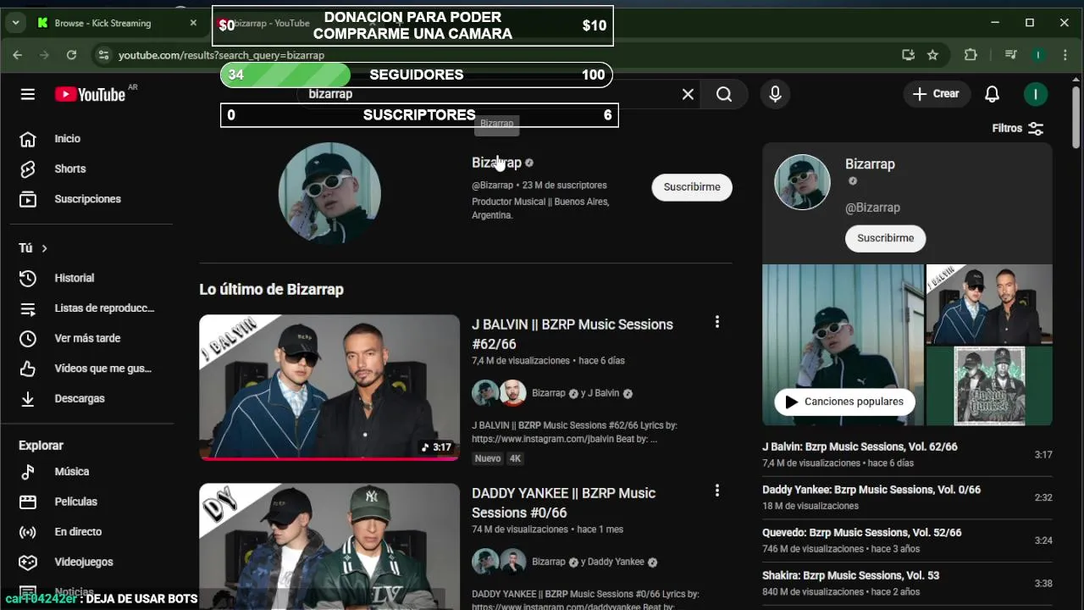1084x610 pixels.
Task: Open DADDY YANKEE BZRP Music Sessions #0/66 title
Action: pos(564,502)
